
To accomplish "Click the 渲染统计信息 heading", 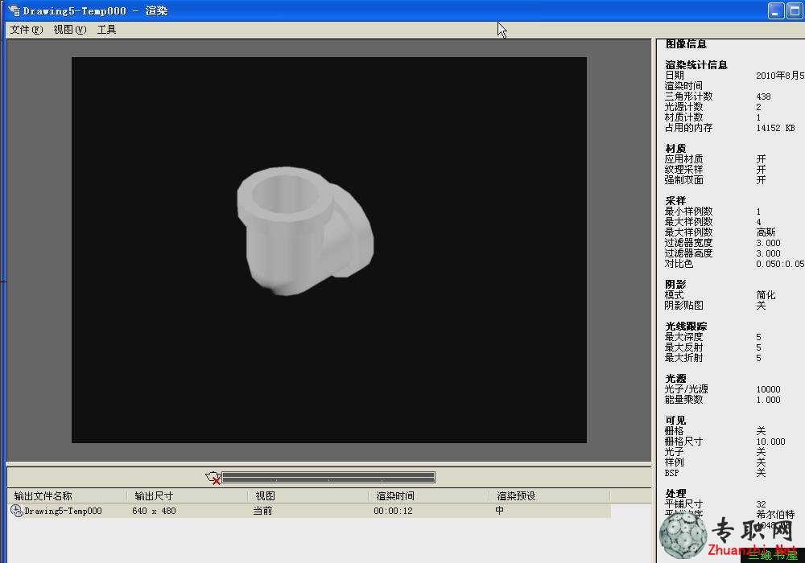I will pos(696,64).
